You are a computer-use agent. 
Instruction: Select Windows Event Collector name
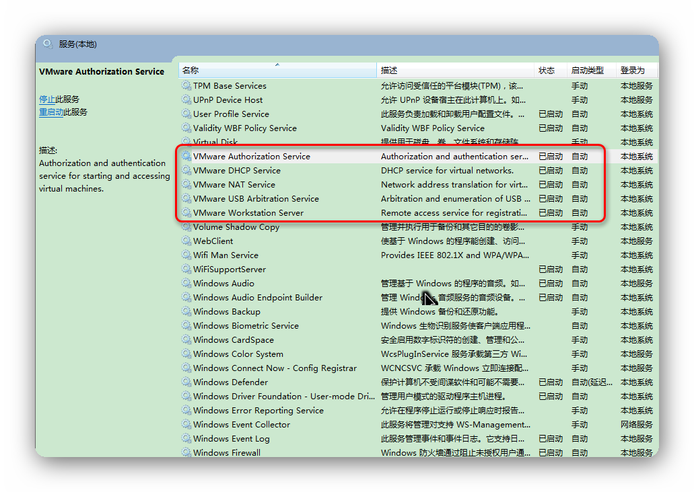point(242,425)
